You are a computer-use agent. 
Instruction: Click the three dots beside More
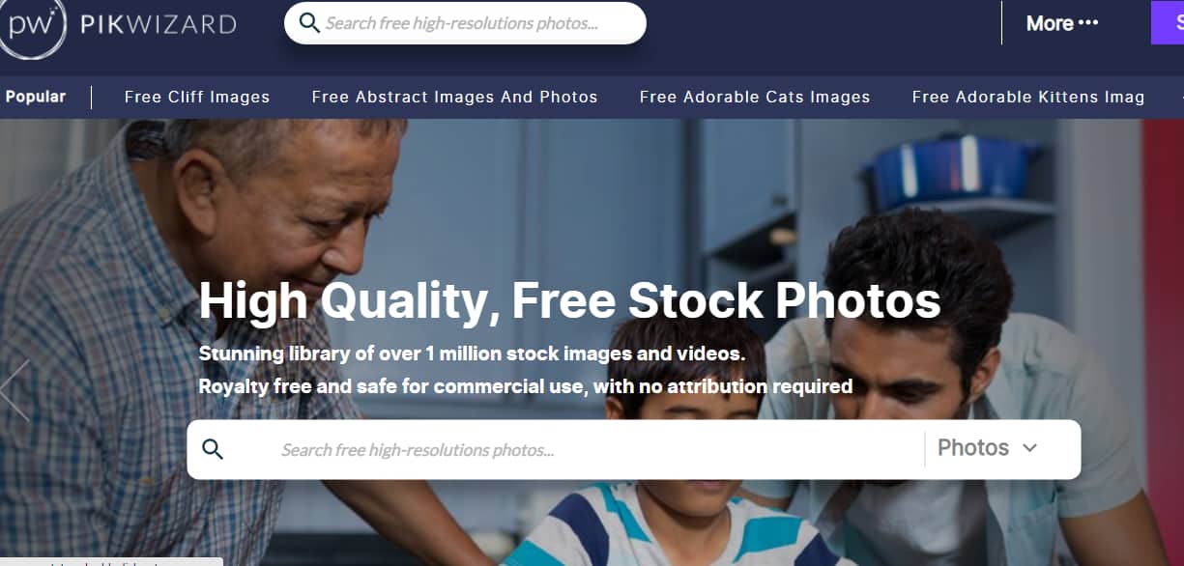pos(1088,23)
